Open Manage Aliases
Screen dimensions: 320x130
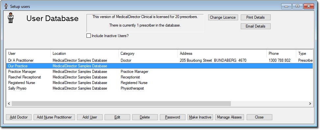pyautogui.click(x=229, y=117)
